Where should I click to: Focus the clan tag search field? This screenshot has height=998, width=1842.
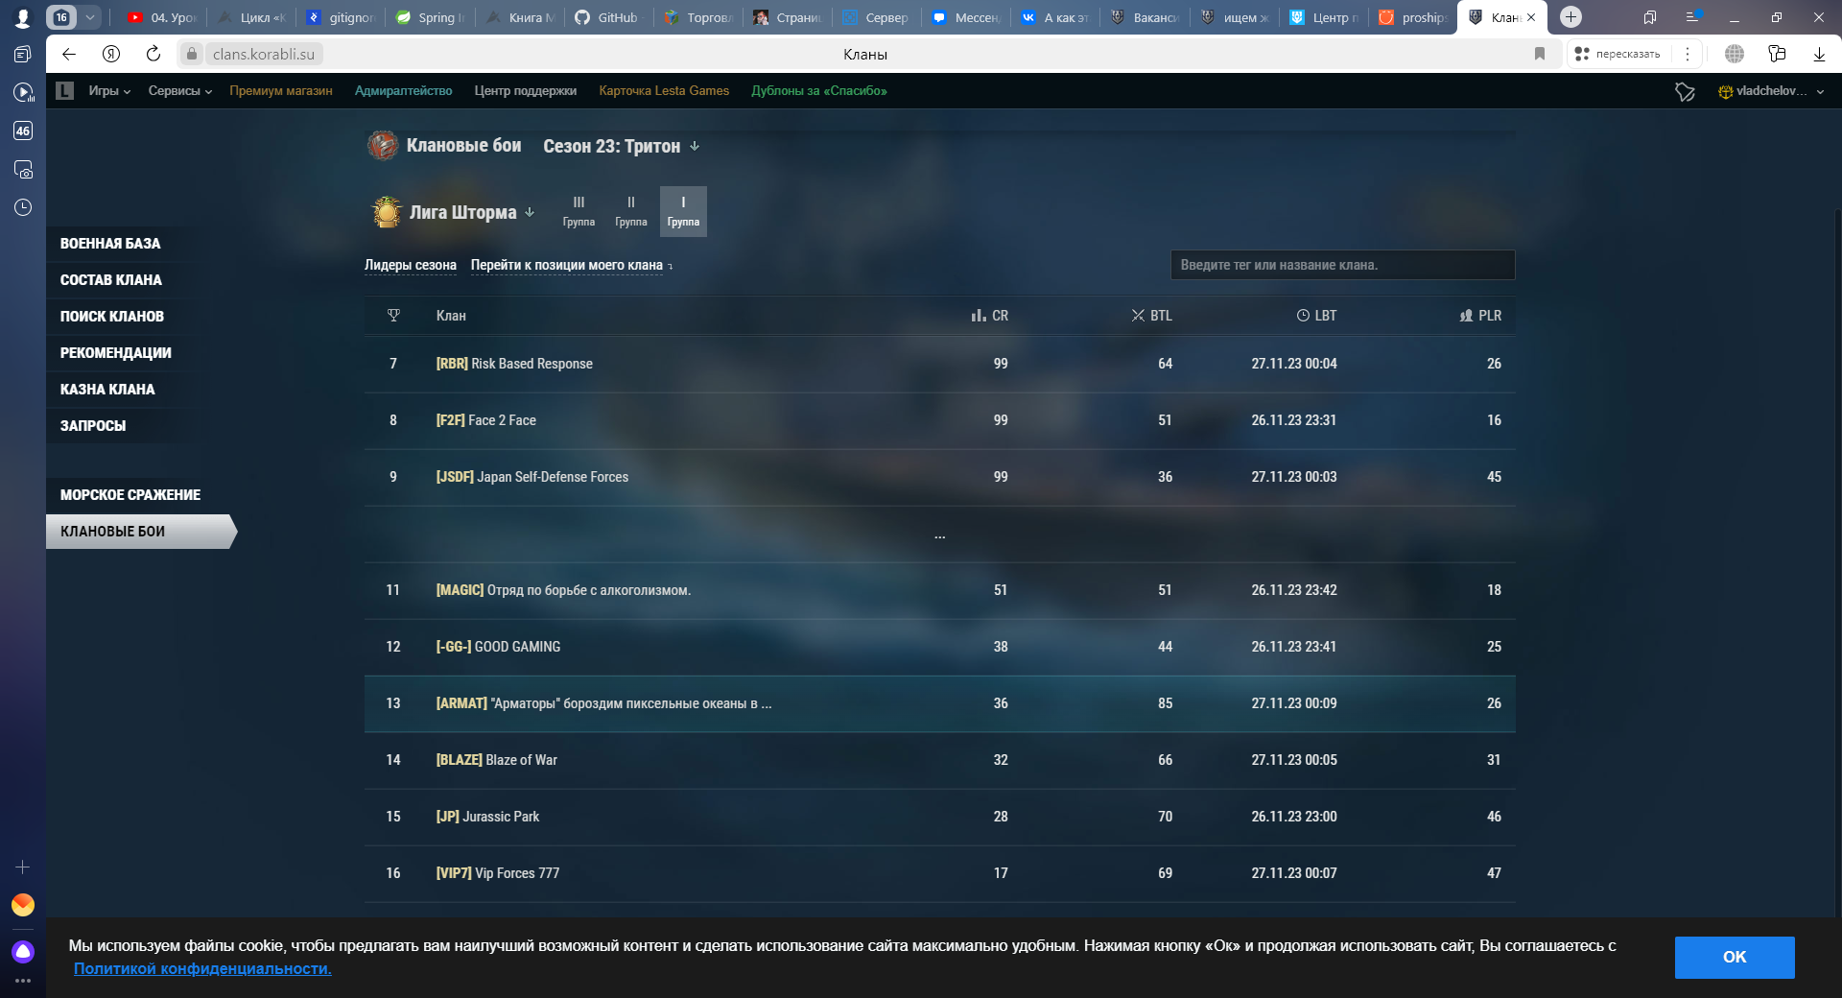pyautogui.click(x=1343, y=265)
